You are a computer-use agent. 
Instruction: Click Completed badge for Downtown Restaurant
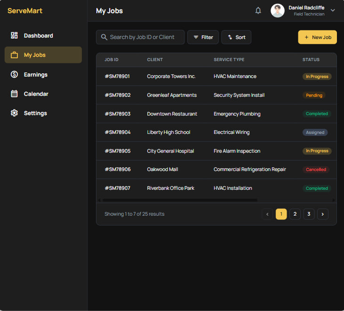pyautogui.click(x=317, y=114)
